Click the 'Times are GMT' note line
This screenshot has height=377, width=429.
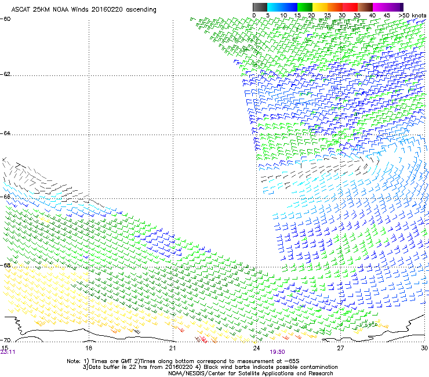pos(183,361)
